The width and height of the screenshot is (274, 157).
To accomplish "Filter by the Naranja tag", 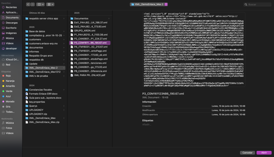I will 10,81.
